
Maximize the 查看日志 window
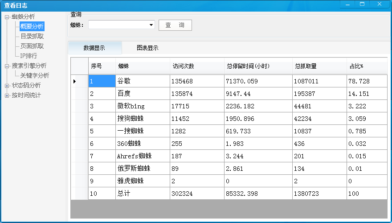tap(362, 4)
